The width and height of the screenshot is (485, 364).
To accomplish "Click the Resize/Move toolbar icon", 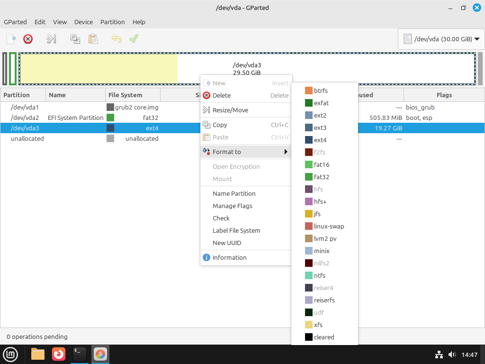I will tap(51, 39).
